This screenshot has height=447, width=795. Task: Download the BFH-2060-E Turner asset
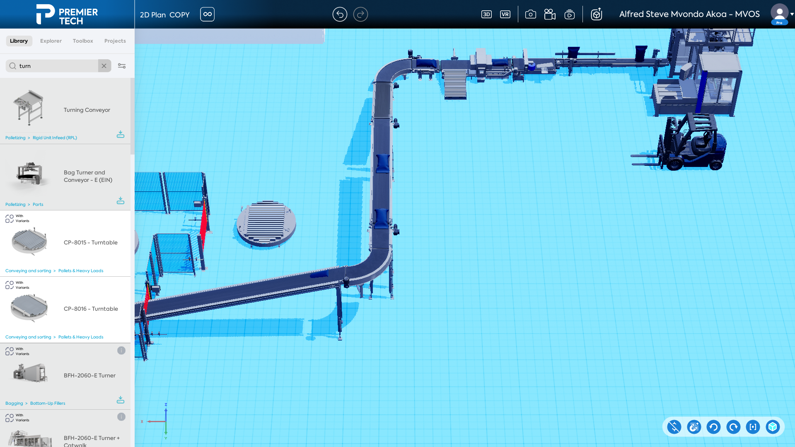point(121,400)
